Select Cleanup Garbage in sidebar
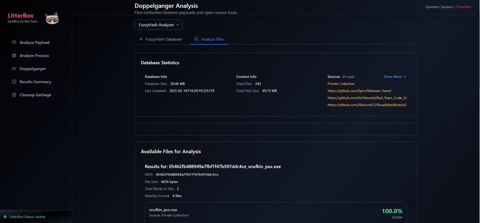Viewport: 480px width, 223px height. pos(35,95)
